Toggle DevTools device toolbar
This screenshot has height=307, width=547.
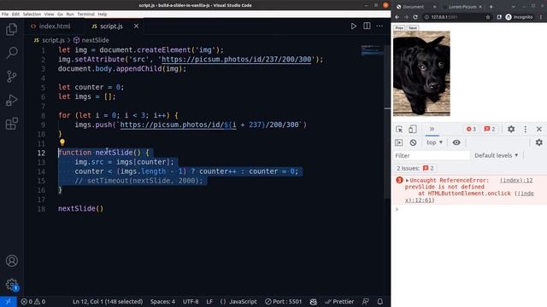(412, 129)
